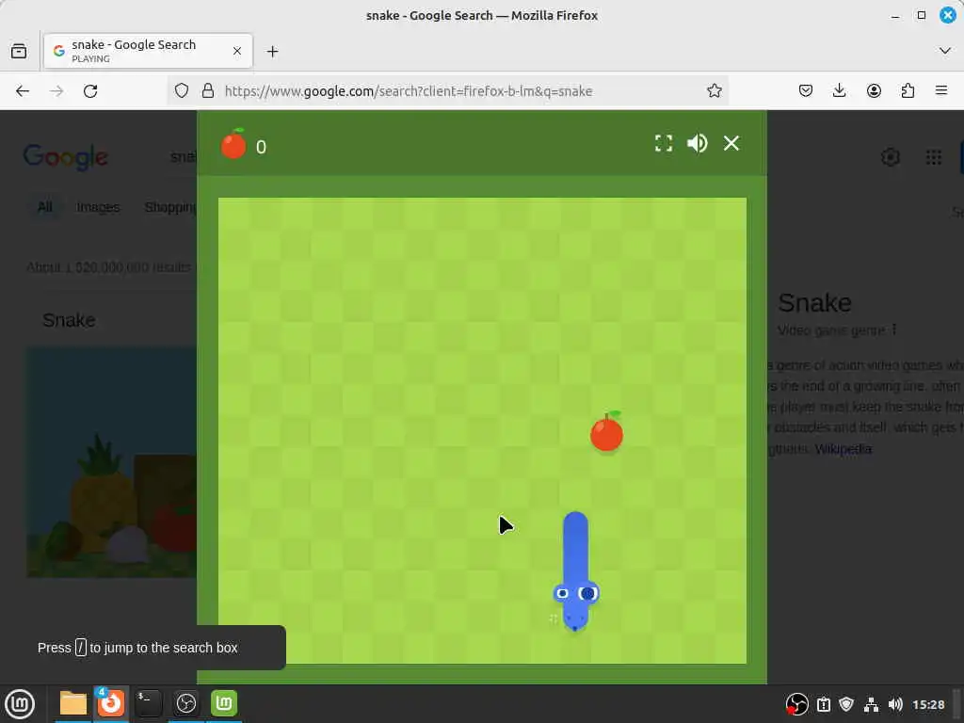
Task: Open the update manager shield tray icon
Action: tap(846, 704)
